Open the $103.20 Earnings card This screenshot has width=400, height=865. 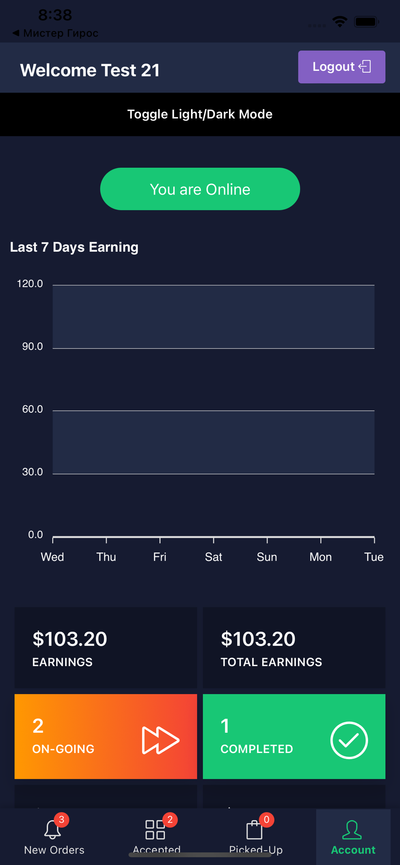click(x=106, y=647)
